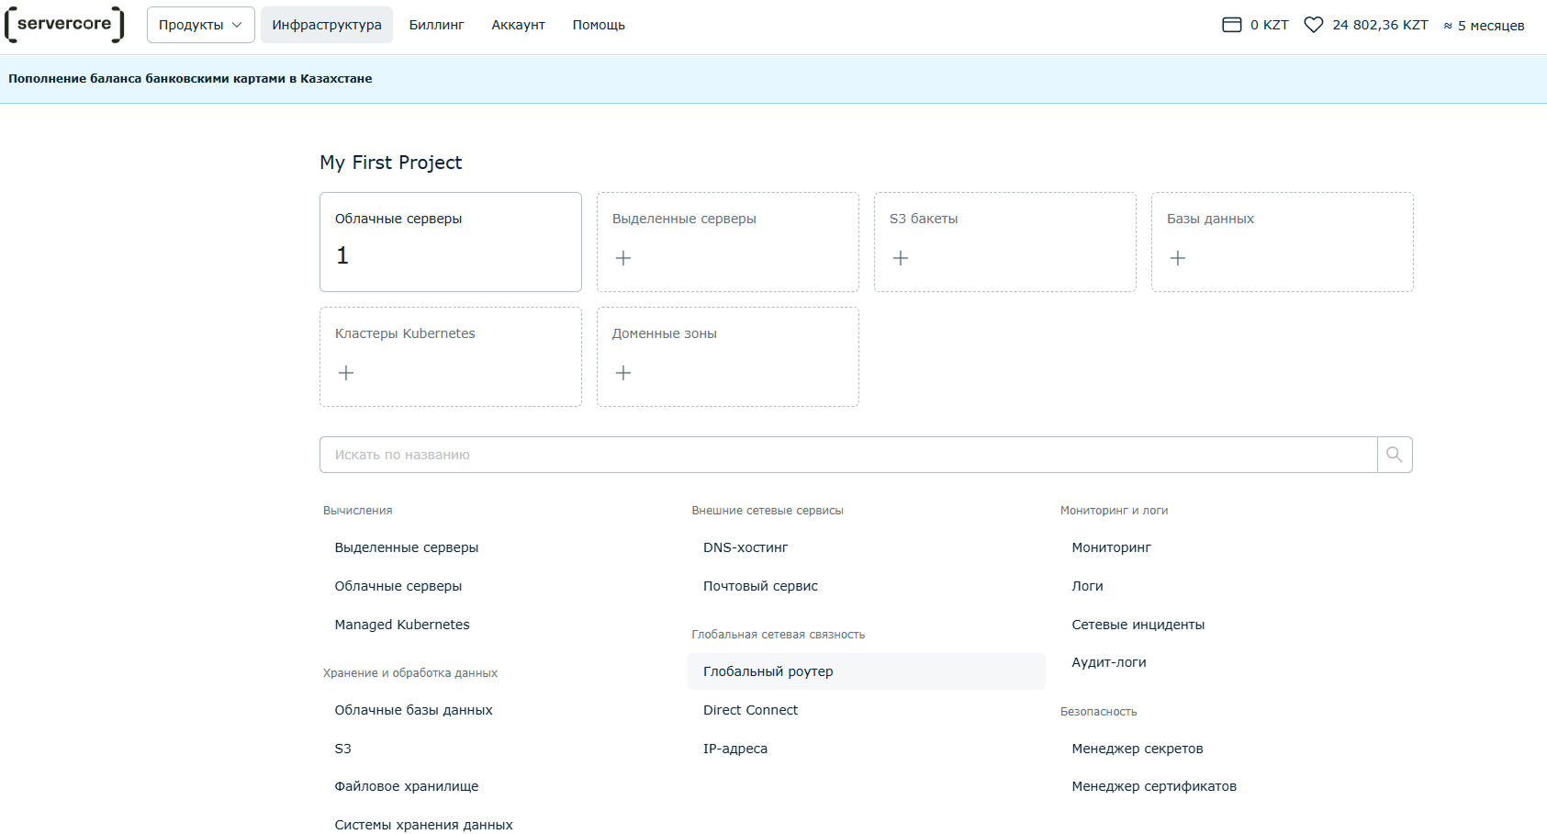This screenshot has width=1547, height=834.
Task: Expand the Продукты dropdown
Action: click(x=200, y=25)
